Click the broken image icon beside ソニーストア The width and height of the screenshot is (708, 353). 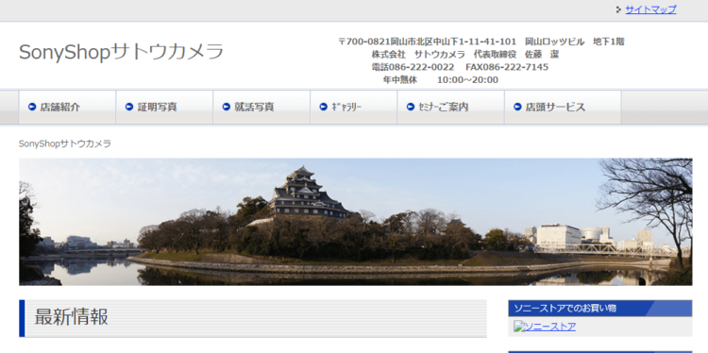pos(518,326)
